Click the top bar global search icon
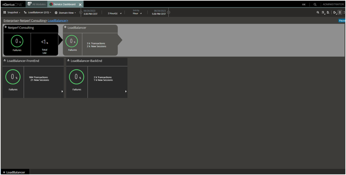The height and width of the screenshot is (175, 346). coord(315,4)
